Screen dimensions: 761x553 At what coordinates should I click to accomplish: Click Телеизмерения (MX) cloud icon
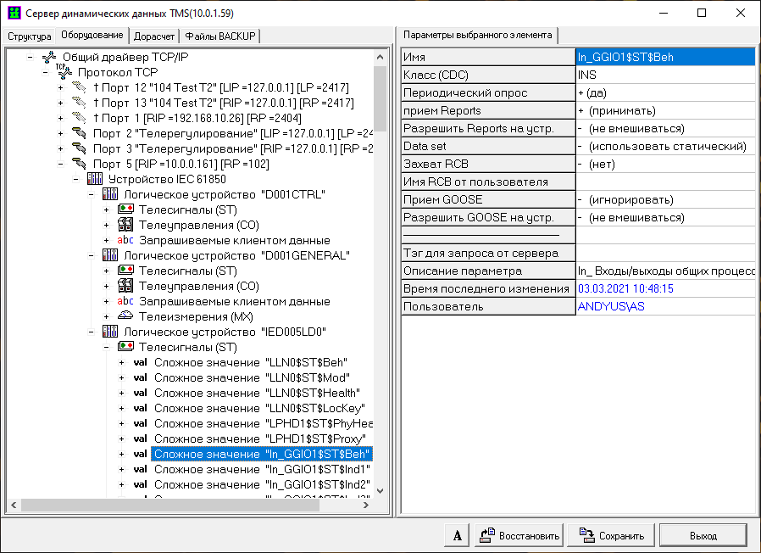pyautogui.click(x=125, y=316)
